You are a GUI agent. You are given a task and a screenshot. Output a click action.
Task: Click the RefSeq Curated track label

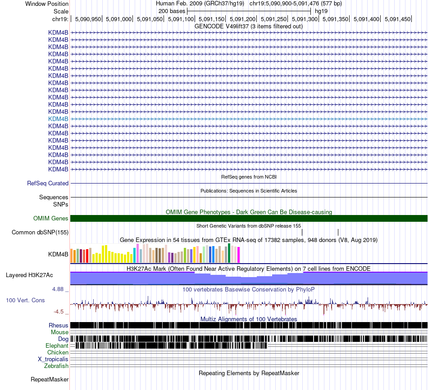[47, 183]
